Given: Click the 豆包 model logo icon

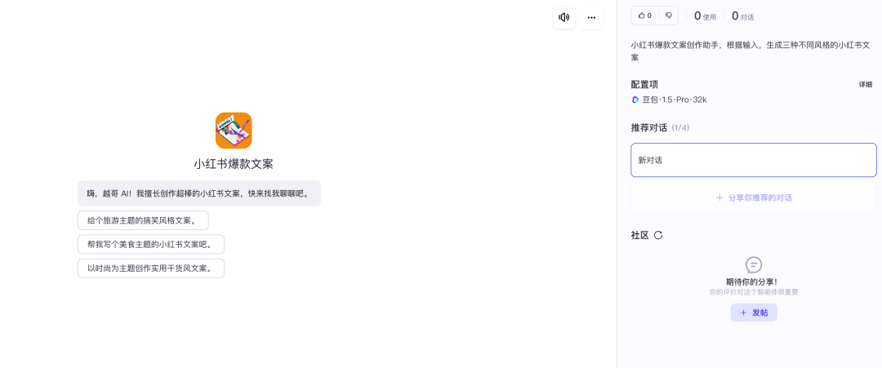Looking at the screenshot, I should click(635, 100).
